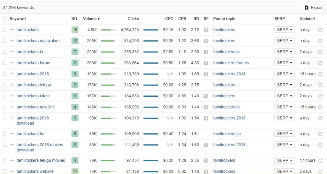
Task: Sort table by Volume column
Action: (91, 19)
